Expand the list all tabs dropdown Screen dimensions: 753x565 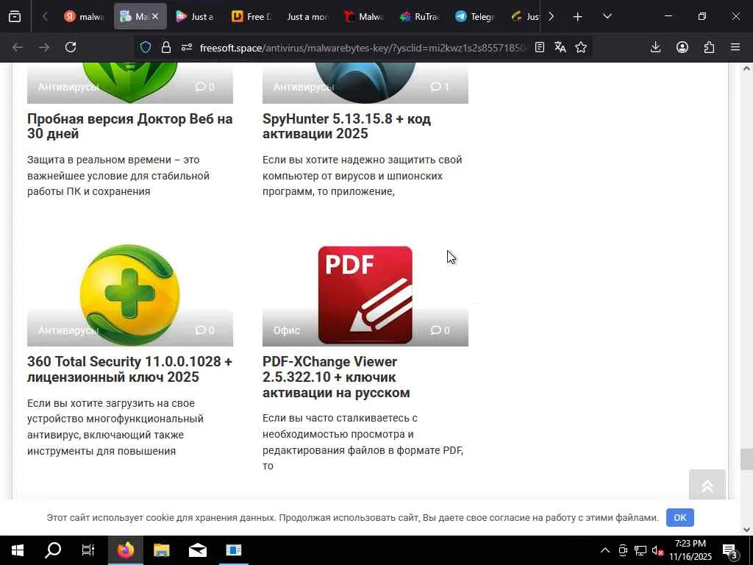pyautogui.click(x=607, y=16)
